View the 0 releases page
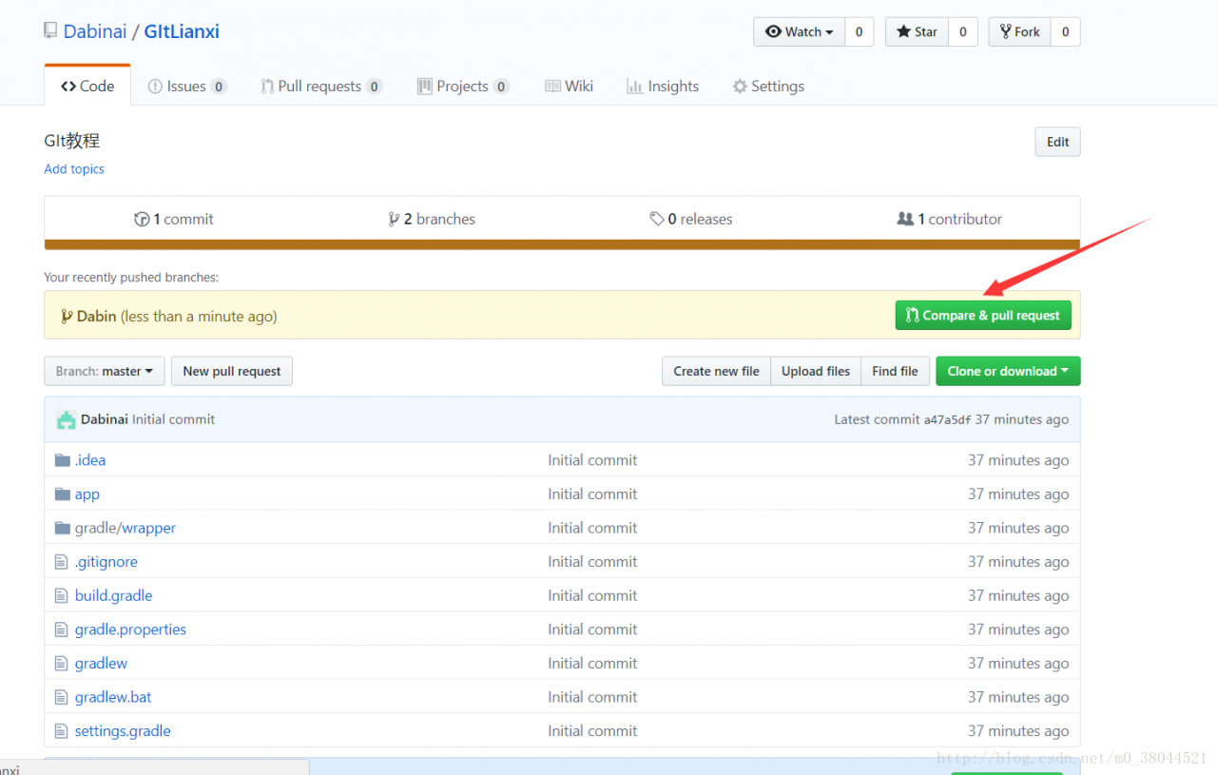1217x775 pixels. tap(691, 219)
